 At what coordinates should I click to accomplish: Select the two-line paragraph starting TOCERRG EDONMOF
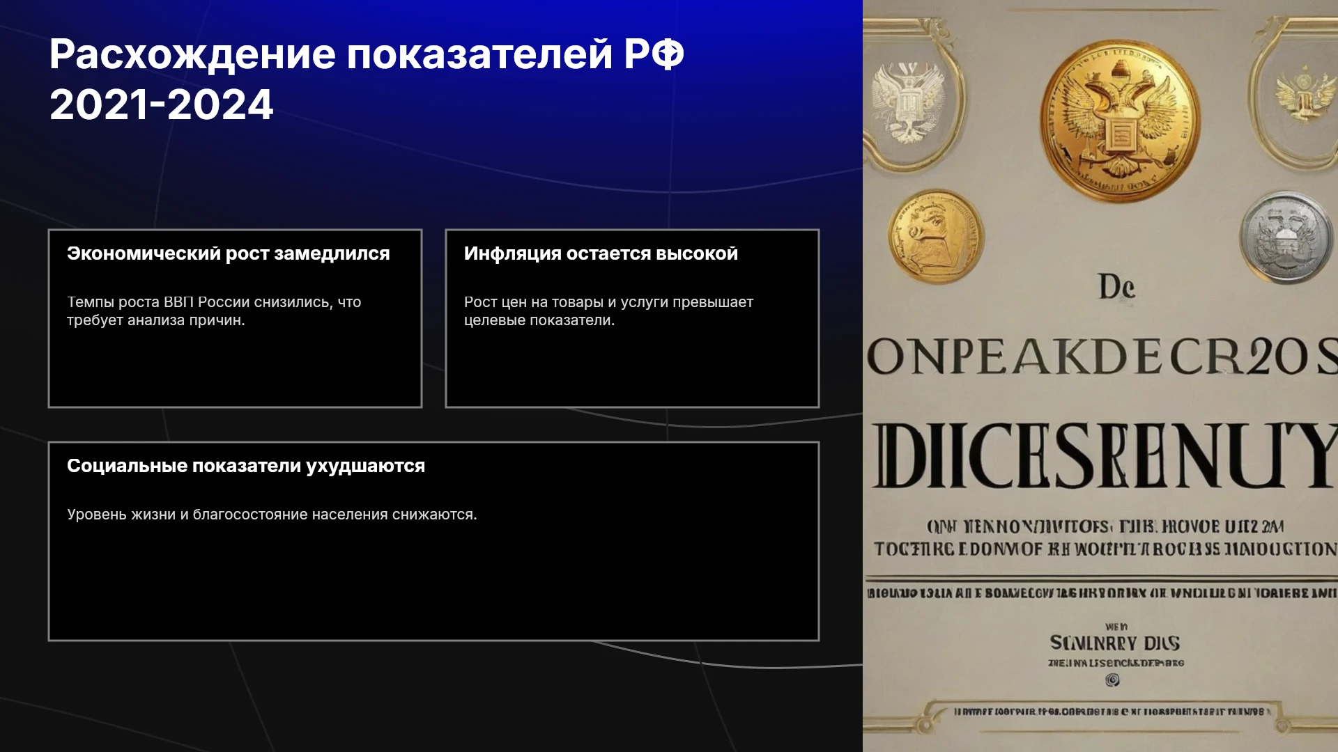pos(1105,538)
